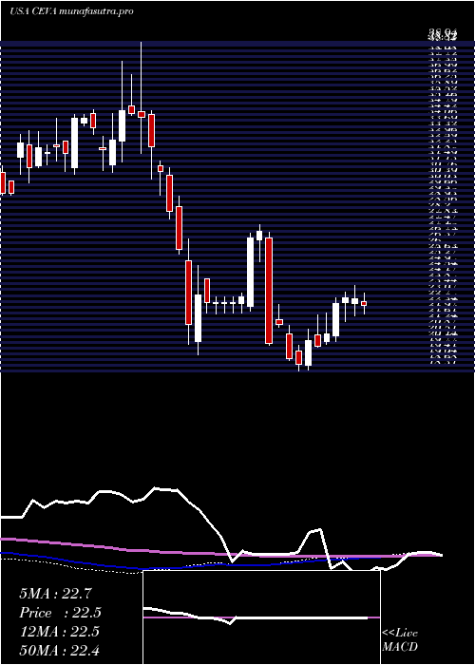Click the '<<Live MACD' label
This screenshot has height=665, width=475.
[400, 640]
